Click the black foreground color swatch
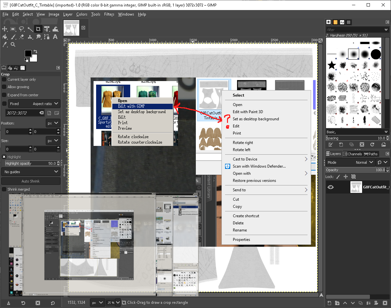This screenshot has height=308, width=391. point(28,53)
